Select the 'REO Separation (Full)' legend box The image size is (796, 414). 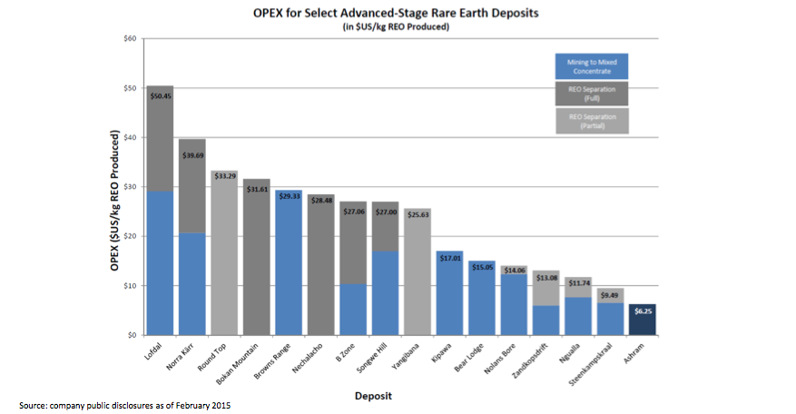click(591, 94)
